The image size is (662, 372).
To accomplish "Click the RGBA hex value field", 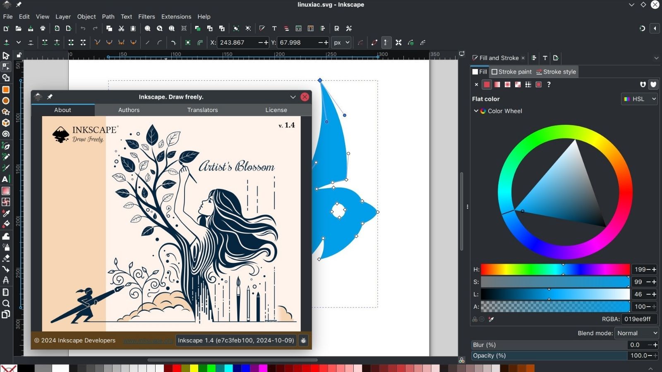I will point(639,319).
